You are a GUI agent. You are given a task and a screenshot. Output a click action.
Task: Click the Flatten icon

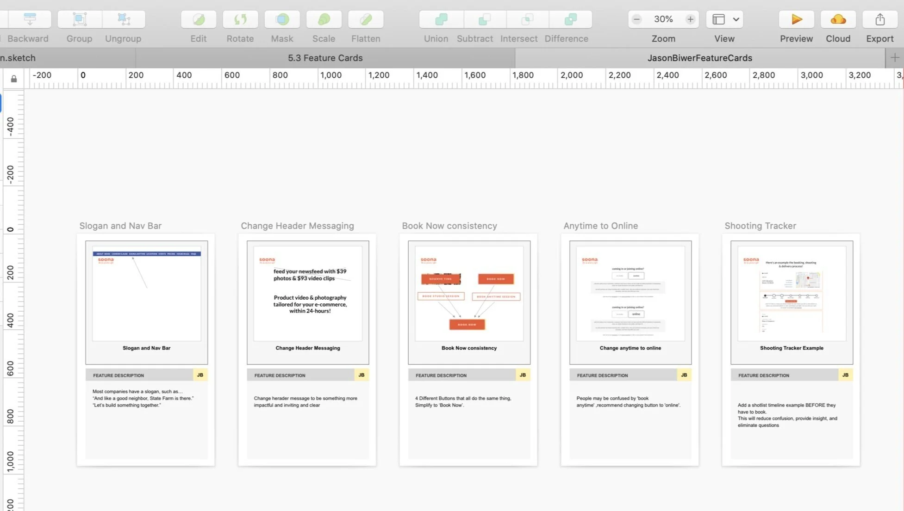(366, 19)
